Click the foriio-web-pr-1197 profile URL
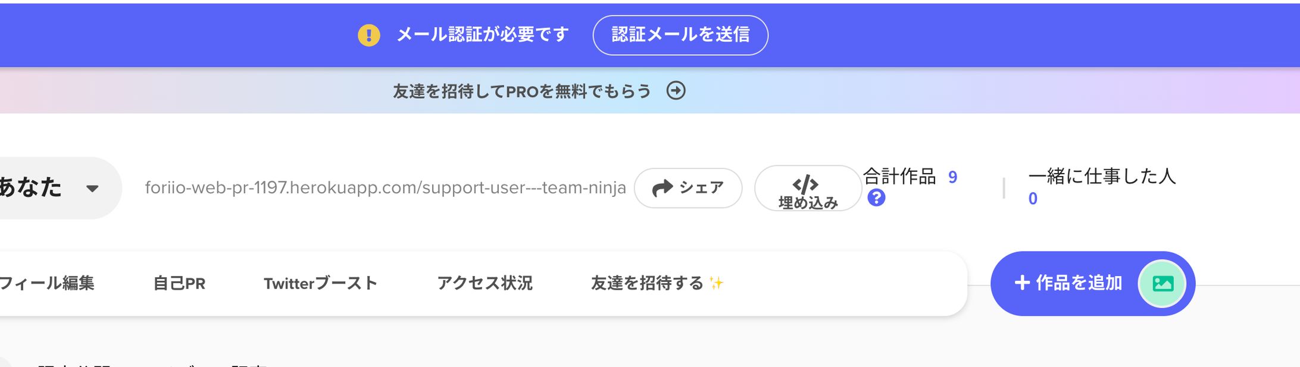The width and height of the screenshot is (1300, 367). point(385,188)
